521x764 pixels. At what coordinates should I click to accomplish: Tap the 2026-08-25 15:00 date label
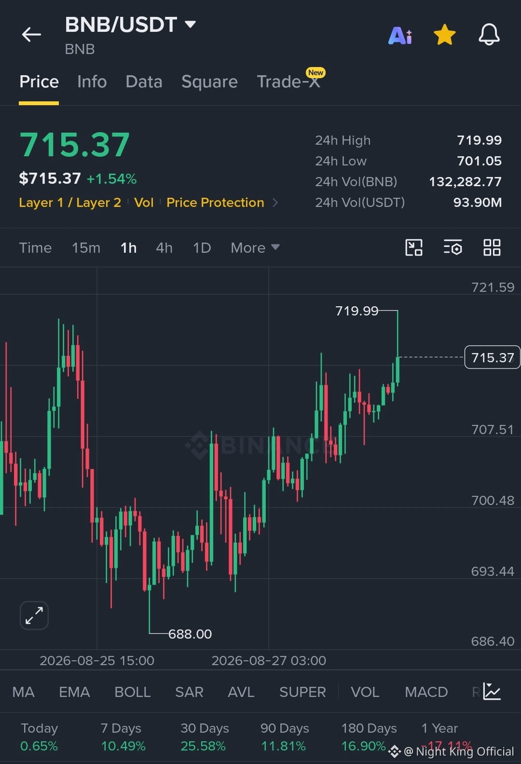pos(97,660)
